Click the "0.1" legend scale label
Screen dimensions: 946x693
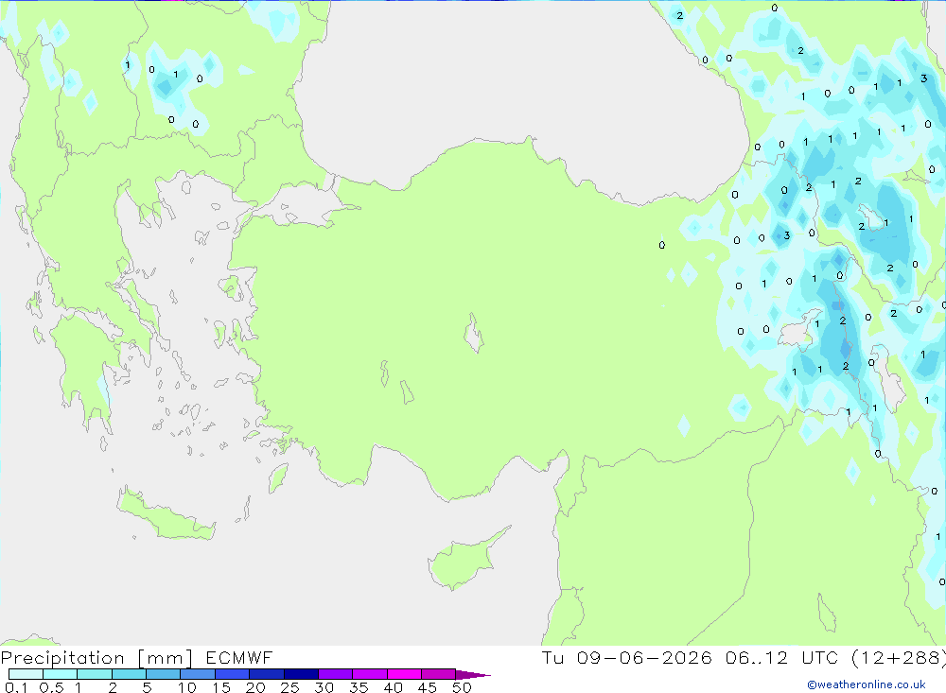coord(16,687)
